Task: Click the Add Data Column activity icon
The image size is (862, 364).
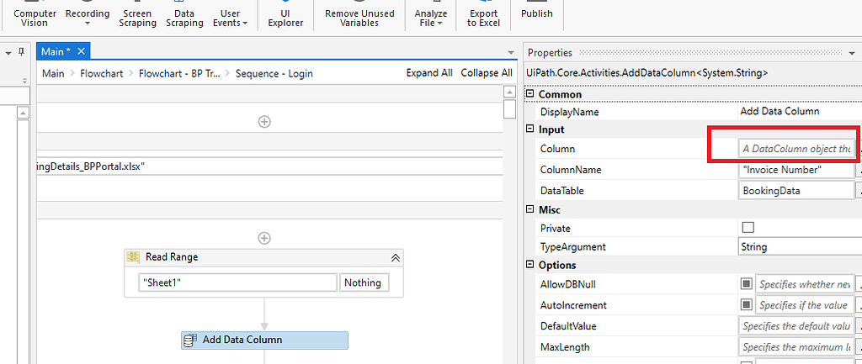Action: coord(191,340)
